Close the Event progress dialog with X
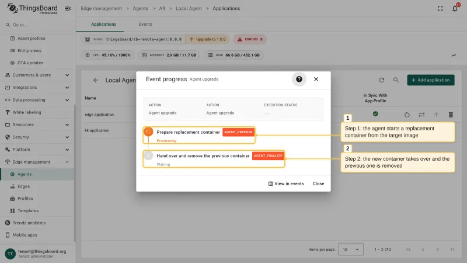The width and height of the screenshot is (467, 263). [x=316, y=79]
